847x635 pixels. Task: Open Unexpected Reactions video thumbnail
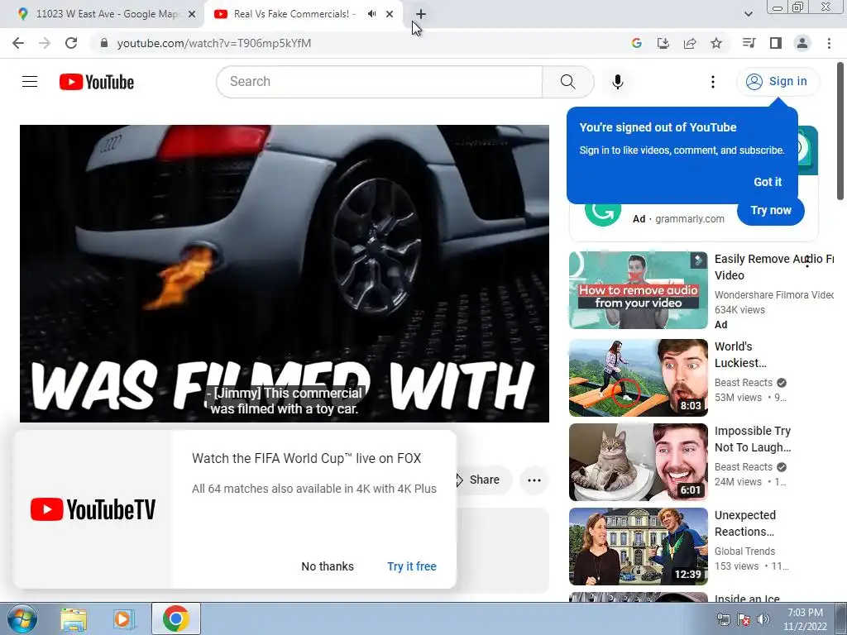(638, 547)
